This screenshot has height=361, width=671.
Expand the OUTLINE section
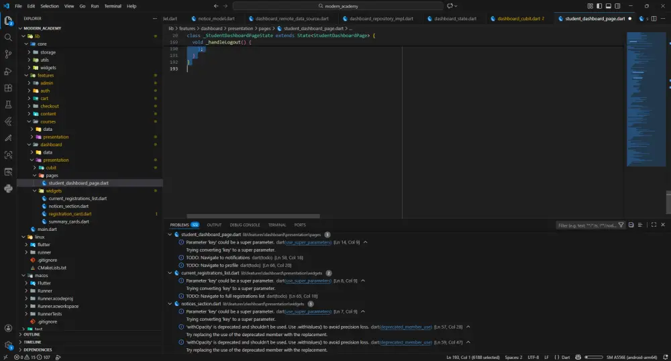pos(32,334)
